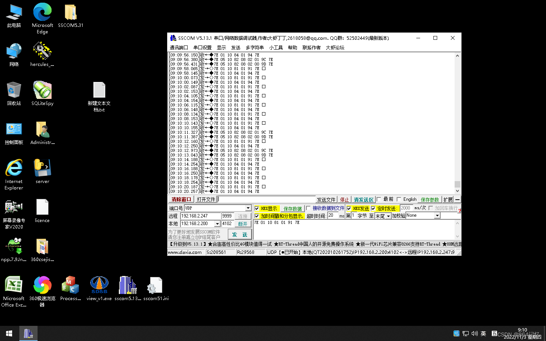Select the server desktop icon
The height and width of the screenshot is (341, 546).
[x=42, y=172]
